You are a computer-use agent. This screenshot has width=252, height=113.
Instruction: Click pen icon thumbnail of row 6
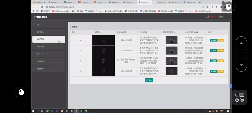click(104, 61)
